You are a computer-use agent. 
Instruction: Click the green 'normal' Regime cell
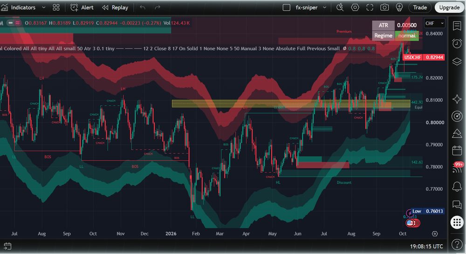coord(406,36)
